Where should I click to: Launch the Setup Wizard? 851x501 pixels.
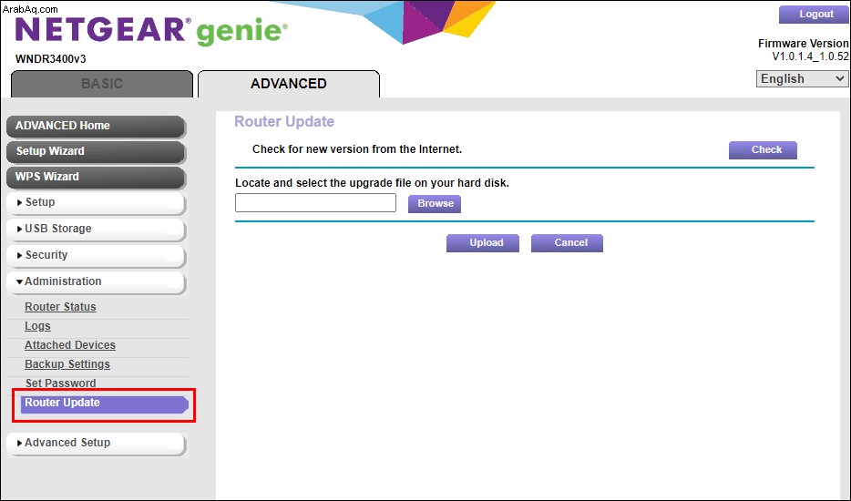click(x=96, y=151)
